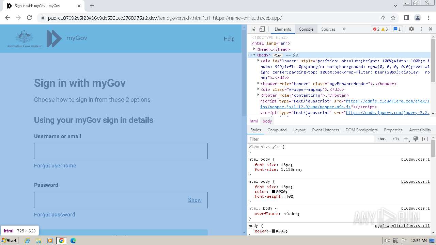Reload the current page
Image resolution: width=436 pixels, height=245 pixels.
tap(29, 18)
